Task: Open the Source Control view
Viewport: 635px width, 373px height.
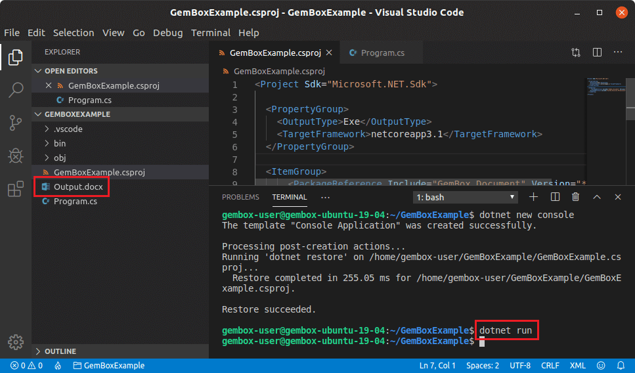Action: click(x=16, y=123)
